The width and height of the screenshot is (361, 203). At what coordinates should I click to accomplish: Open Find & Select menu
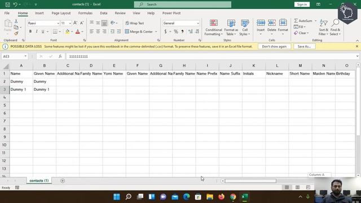click(x=335, y=28)
